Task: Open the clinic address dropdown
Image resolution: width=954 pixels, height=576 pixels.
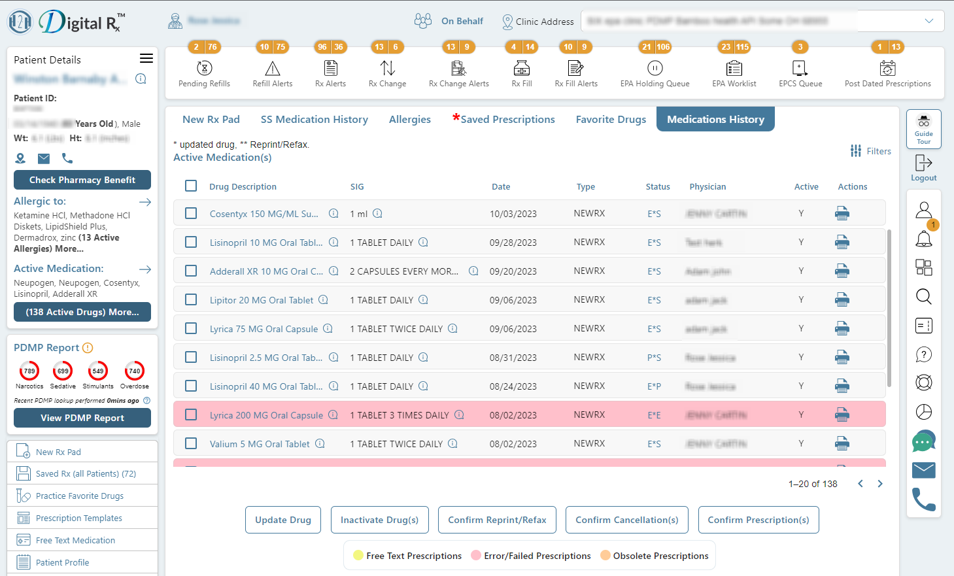Action: (x=929, y=20)
